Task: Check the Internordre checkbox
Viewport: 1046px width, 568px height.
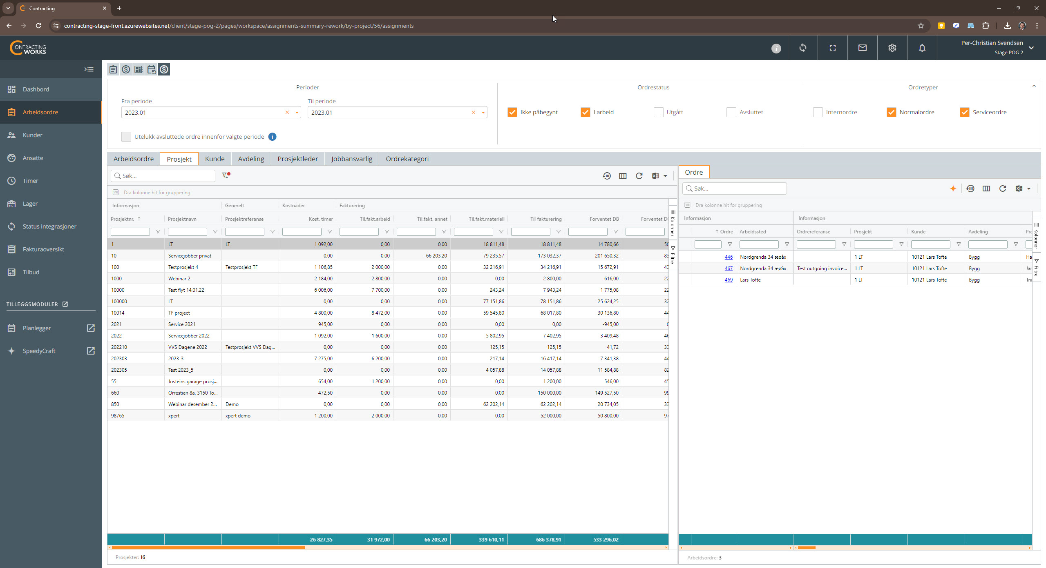Action: [818, 112]
